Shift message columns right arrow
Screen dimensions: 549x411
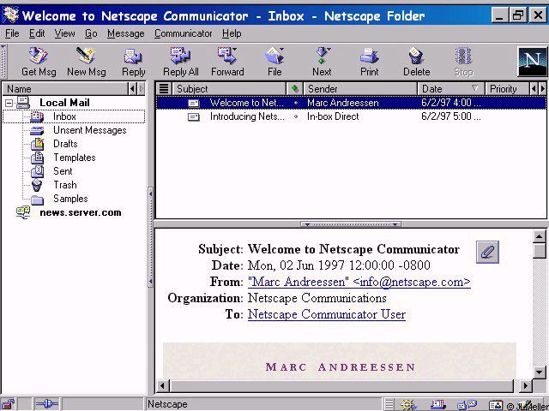(543, 89)
